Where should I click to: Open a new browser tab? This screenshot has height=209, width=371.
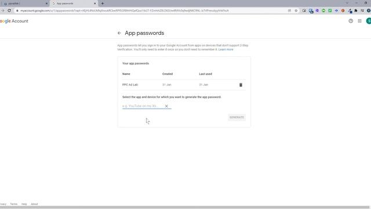103,3
